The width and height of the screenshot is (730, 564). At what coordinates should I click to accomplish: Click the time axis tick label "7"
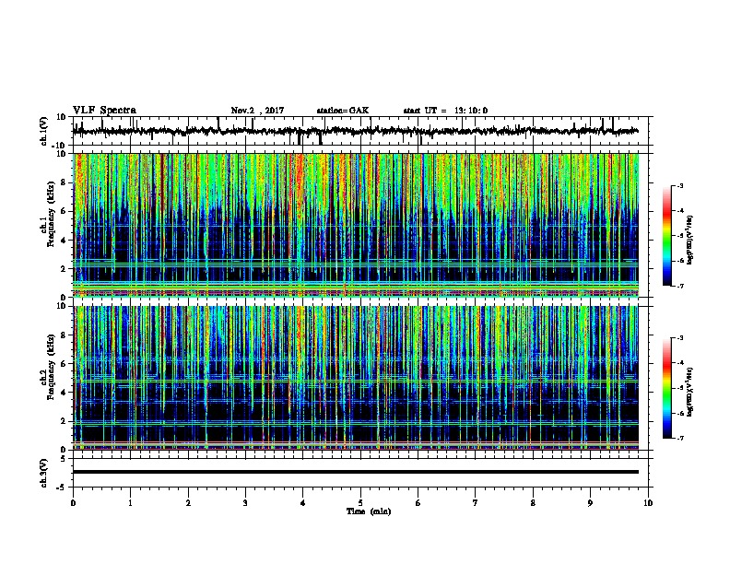[476, 503]
